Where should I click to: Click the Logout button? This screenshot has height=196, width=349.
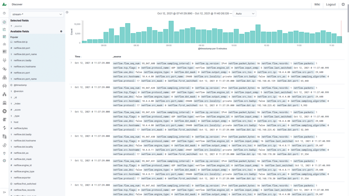(x=331, y=4)
